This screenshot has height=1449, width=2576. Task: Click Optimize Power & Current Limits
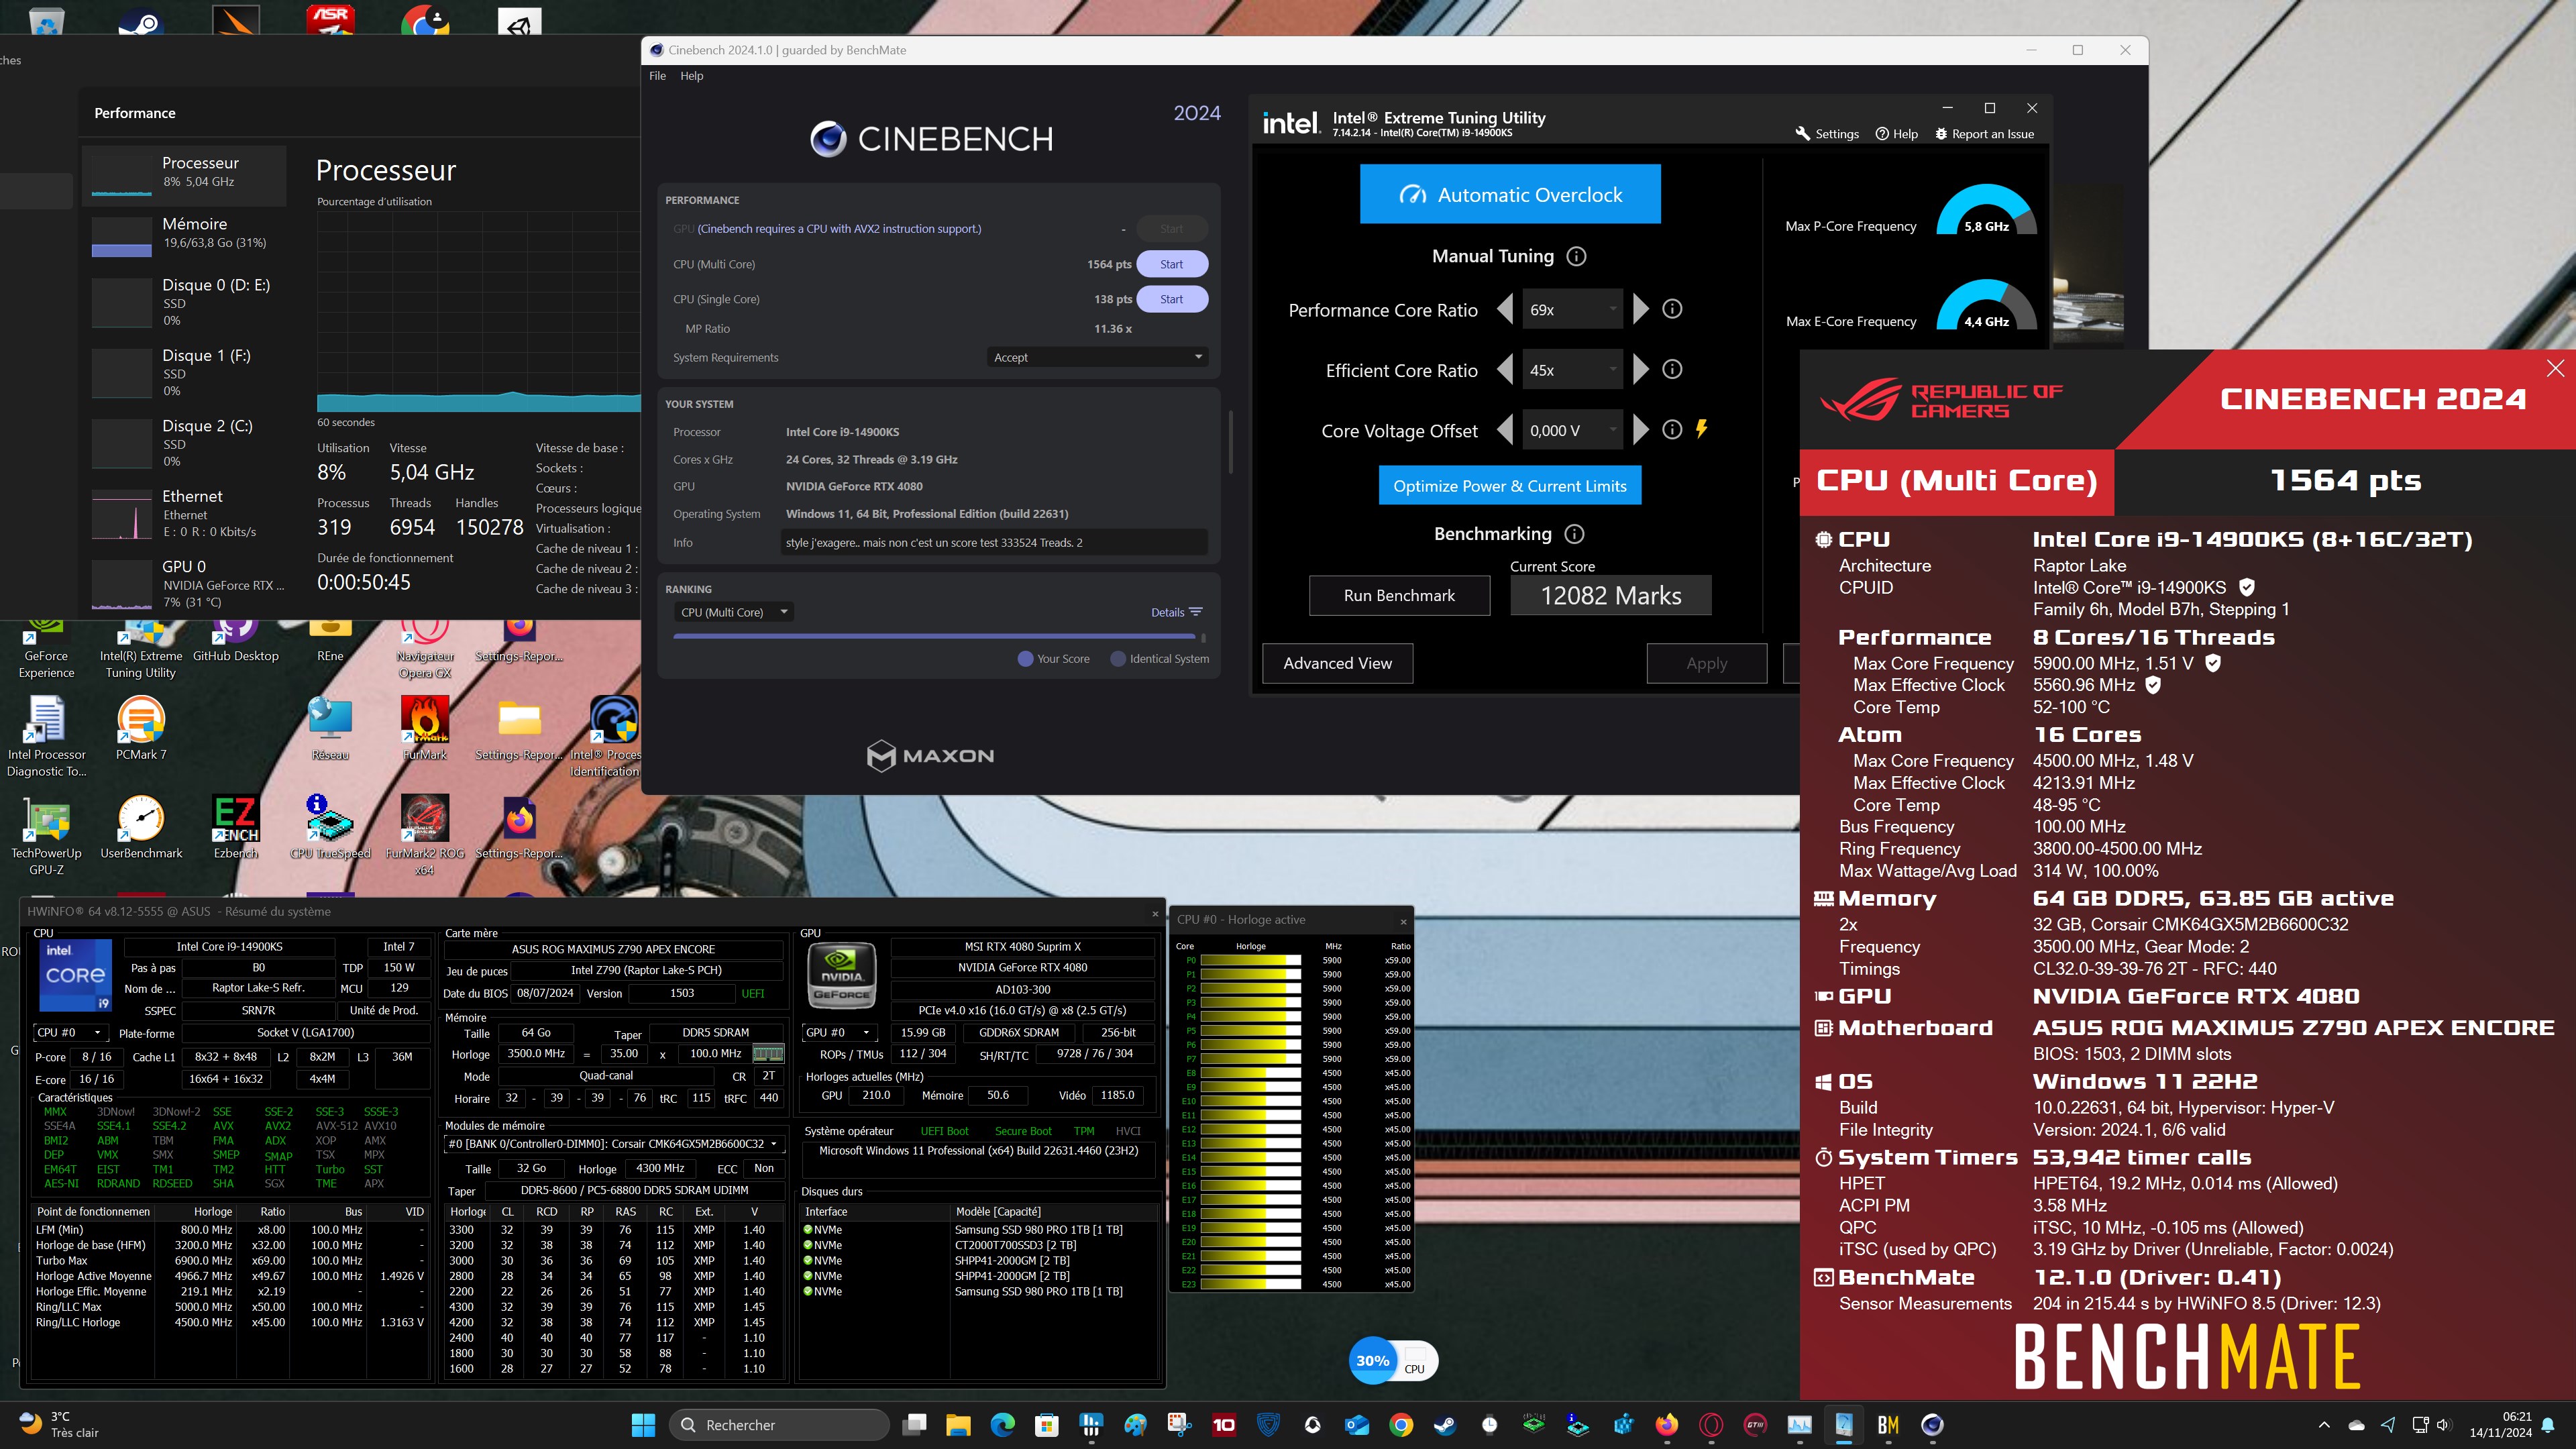(x=1510, y=486)
